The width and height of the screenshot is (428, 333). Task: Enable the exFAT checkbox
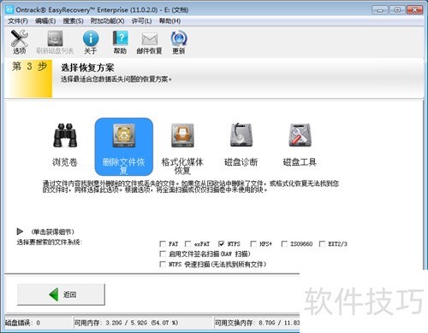coord(187,244)
